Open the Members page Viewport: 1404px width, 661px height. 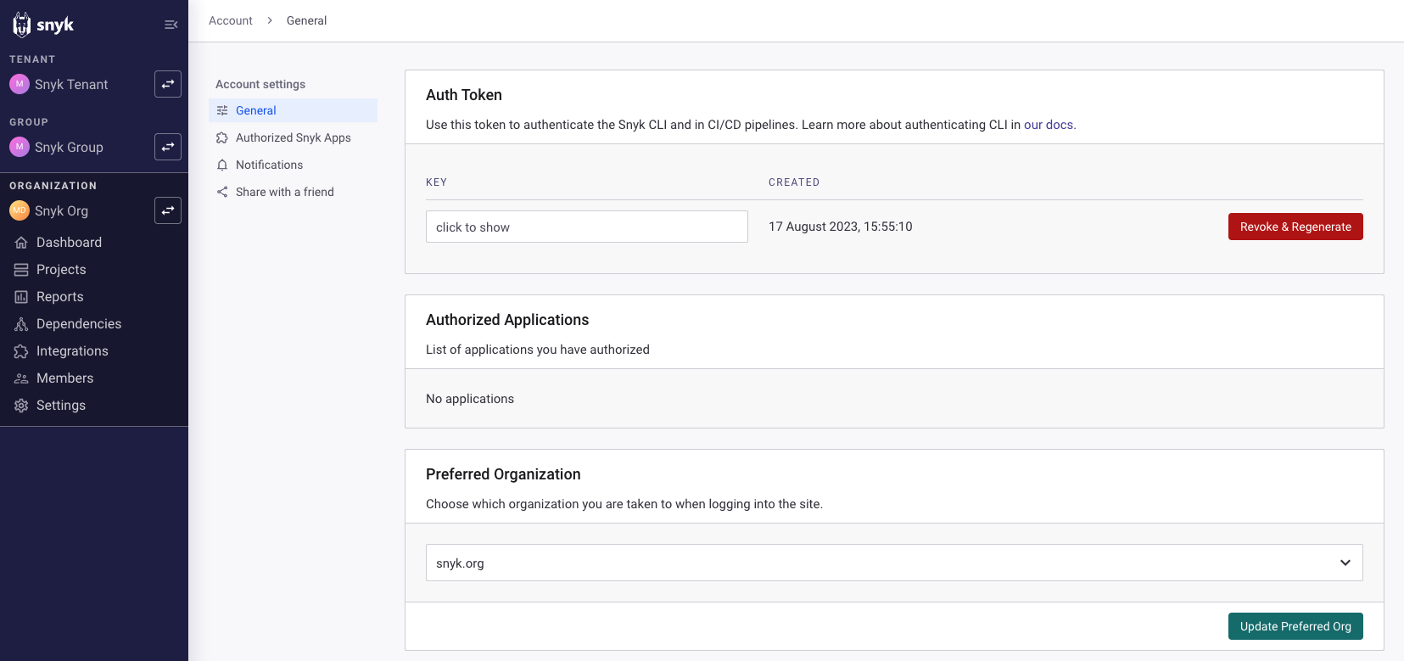point(64,378)
